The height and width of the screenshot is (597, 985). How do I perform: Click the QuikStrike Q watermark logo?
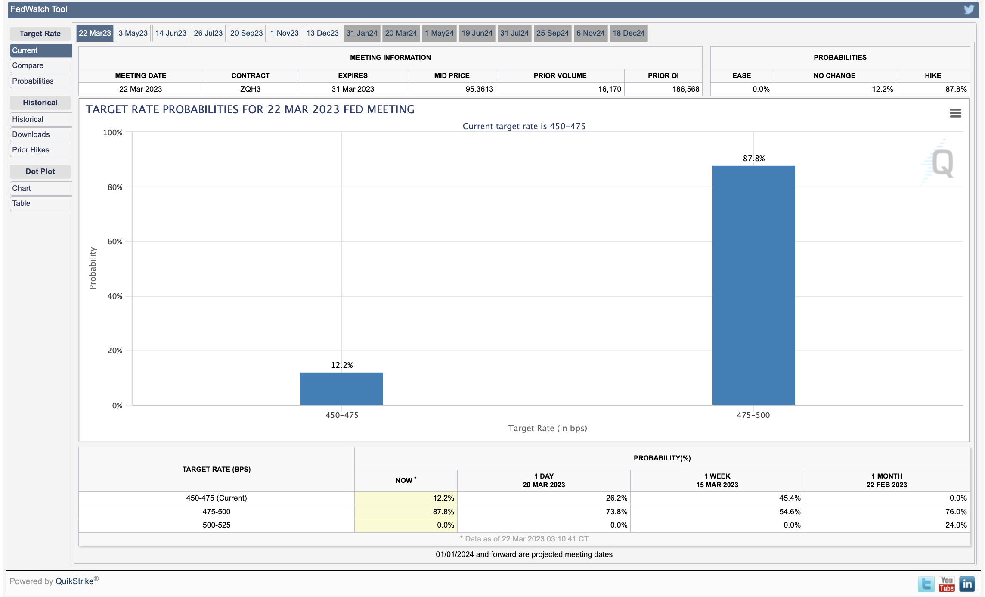(942, 163)
